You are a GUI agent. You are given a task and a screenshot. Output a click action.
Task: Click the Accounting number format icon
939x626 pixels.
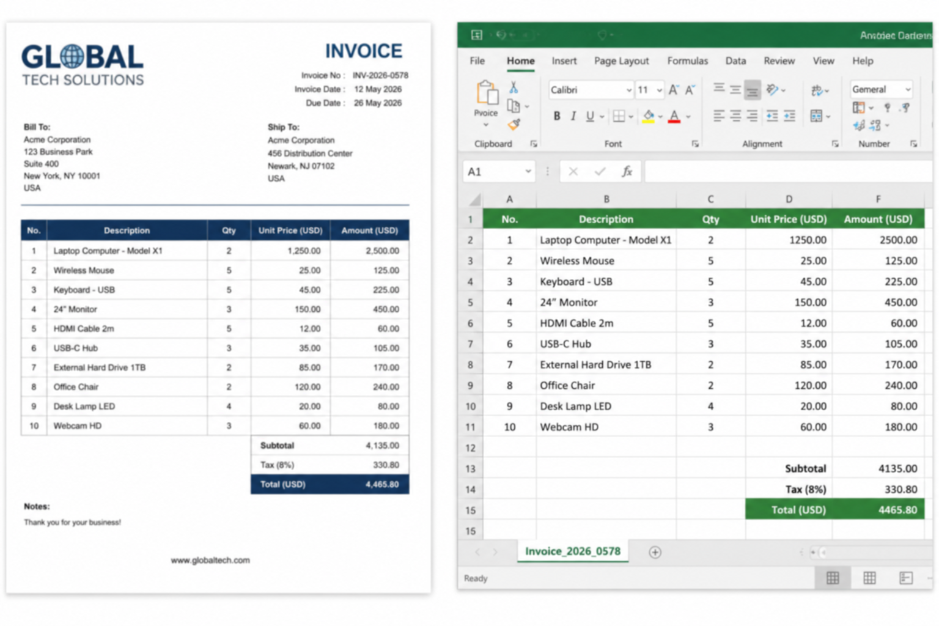(859, 108)
